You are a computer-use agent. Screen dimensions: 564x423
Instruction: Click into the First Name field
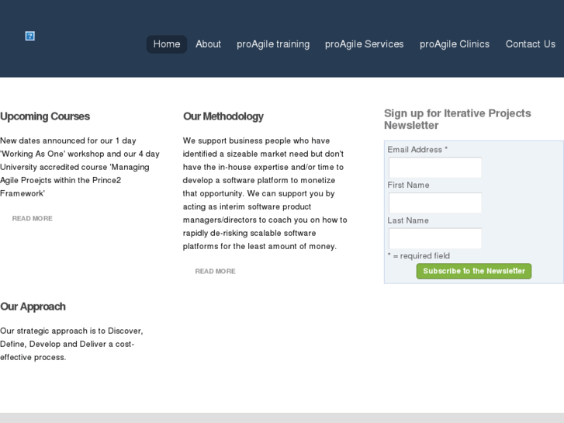435,203
